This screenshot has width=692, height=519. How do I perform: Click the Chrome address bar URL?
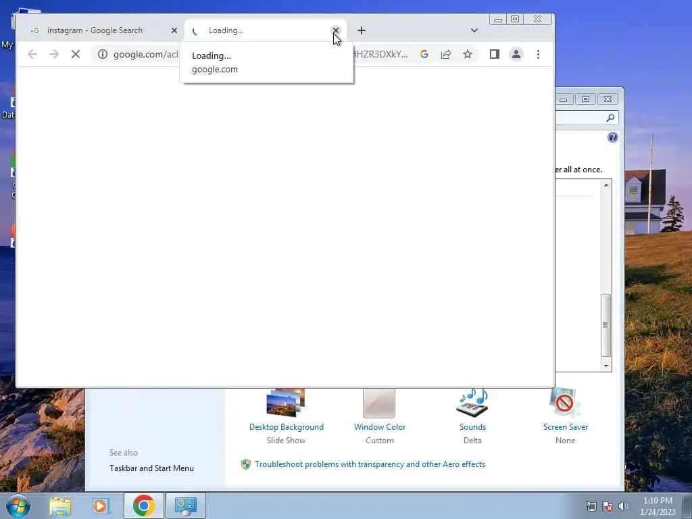coord(146,54)
